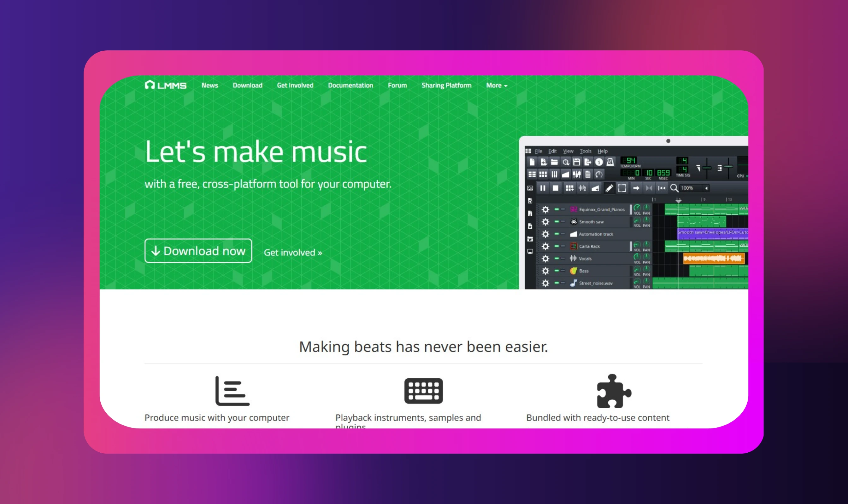
Task: Open the Project Notes document icon
Action: pyautogui.click(x=588, y=175)
